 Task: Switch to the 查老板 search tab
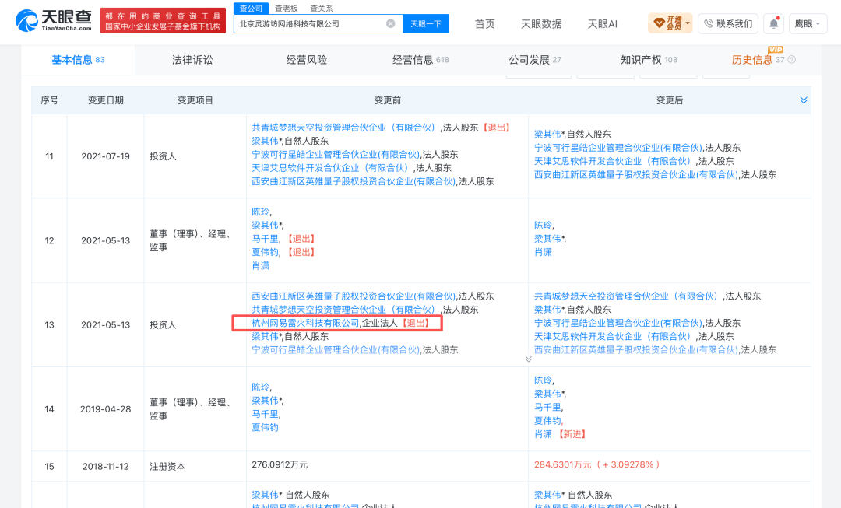pos(287,9)
